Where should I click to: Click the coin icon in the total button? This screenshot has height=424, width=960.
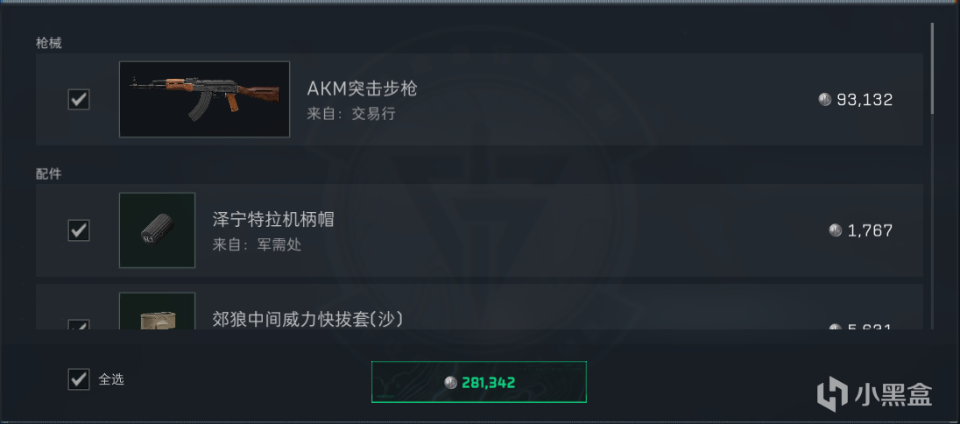[x=450, y=383]
